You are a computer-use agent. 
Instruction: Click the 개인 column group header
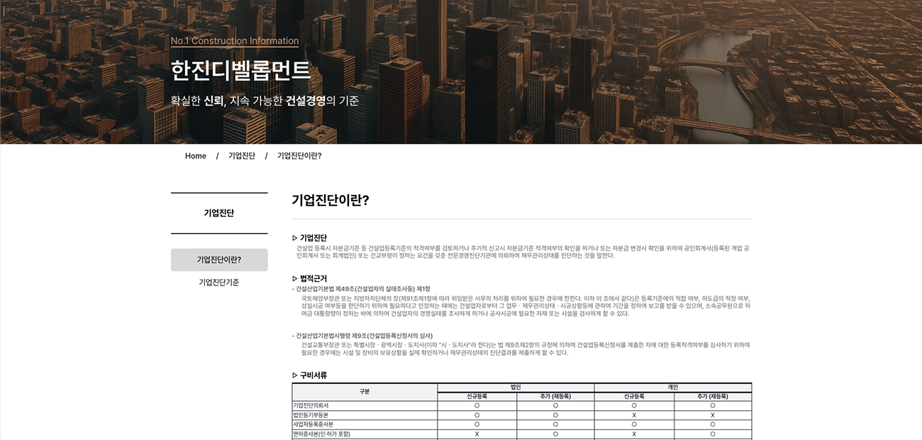pyautogui.click(x=672, y=387)
